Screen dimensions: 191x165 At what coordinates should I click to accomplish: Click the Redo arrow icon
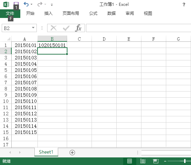click(40, 4)
